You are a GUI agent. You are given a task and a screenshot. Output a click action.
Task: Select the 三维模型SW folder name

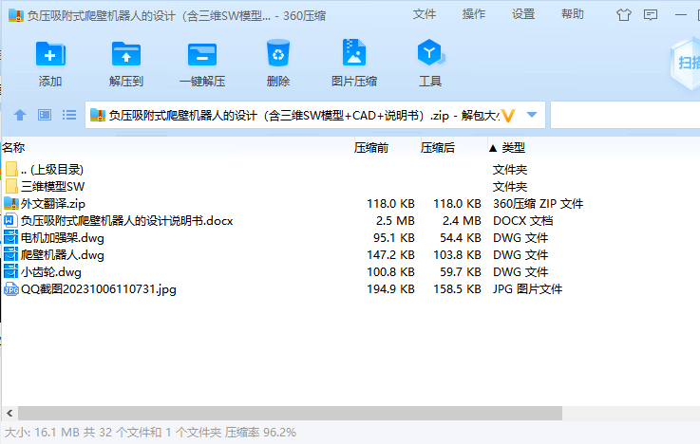point(52,186)
